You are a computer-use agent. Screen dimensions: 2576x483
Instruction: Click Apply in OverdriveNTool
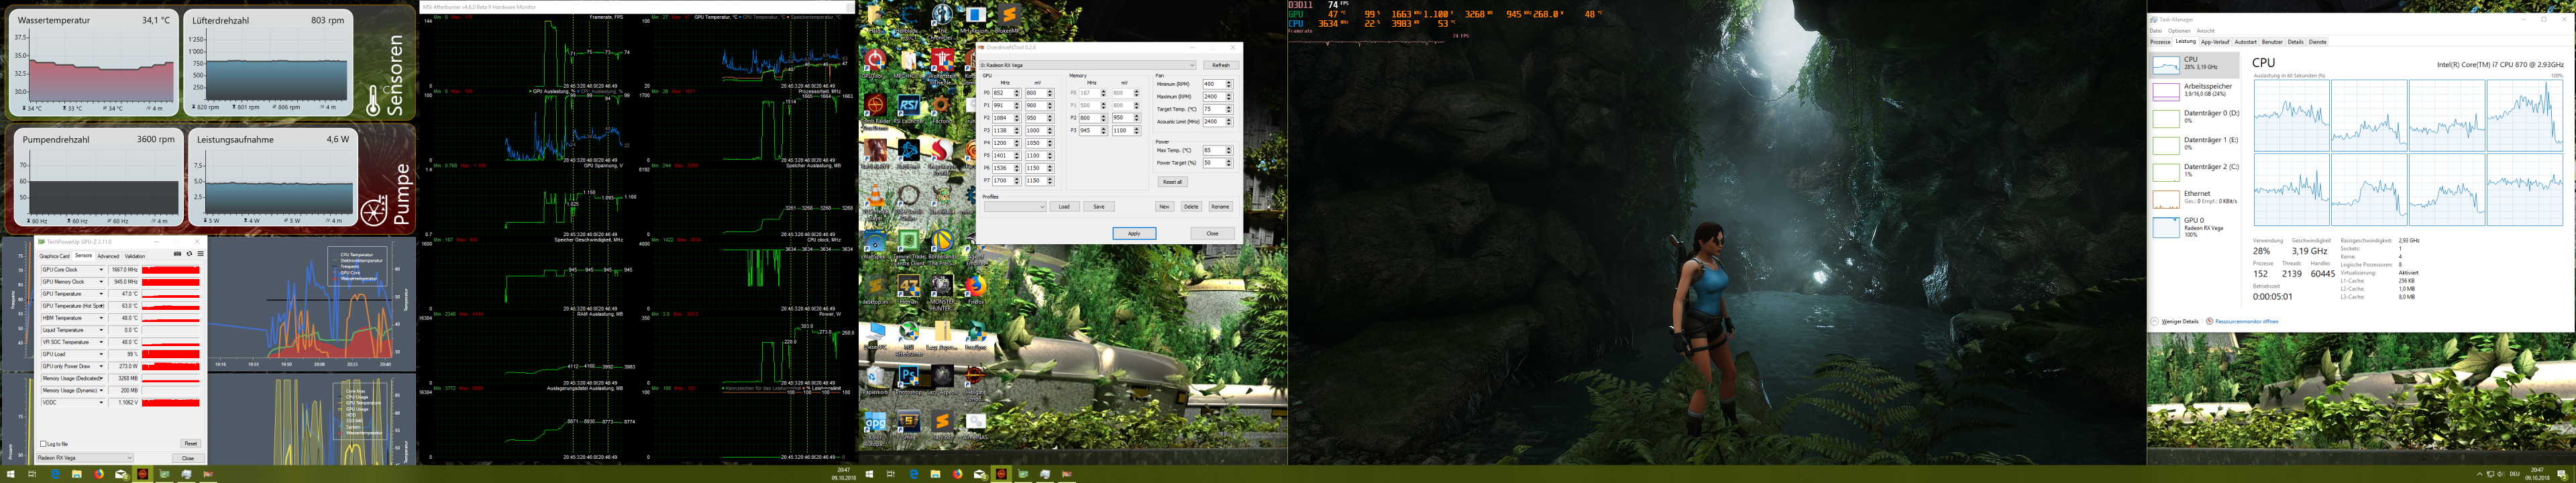[x=1134, y=233]
